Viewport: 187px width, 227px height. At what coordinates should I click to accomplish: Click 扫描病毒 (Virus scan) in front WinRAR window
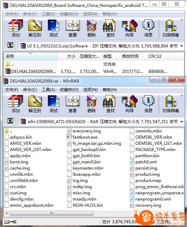click(x=170, y=104)
